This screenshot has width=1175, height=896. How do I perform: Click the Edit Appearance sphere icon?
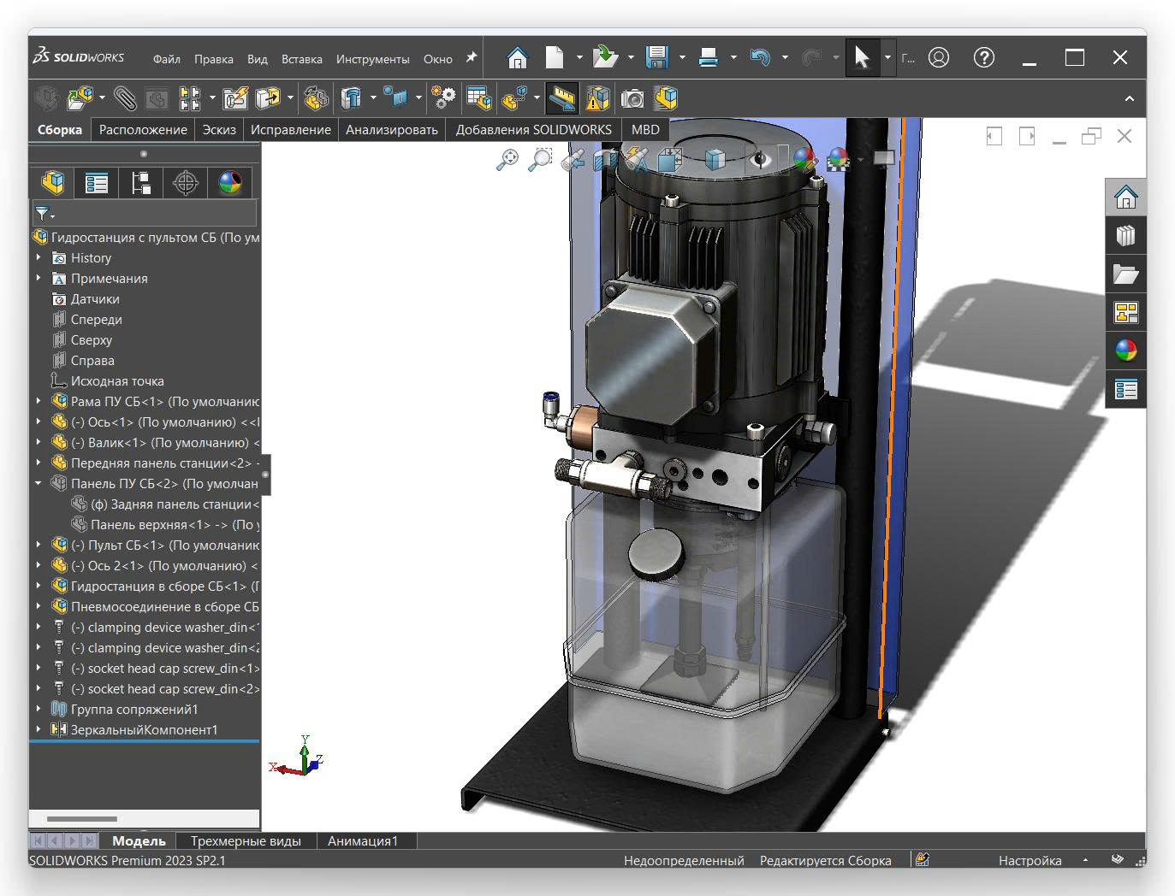pyautogui.click(x=804, y=159)
